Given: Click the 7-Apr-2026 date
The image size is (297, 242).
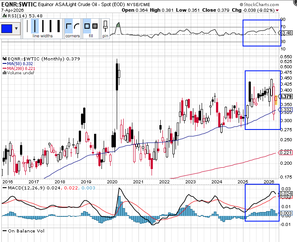Looking at the screenshot, I should pos(13,10).
